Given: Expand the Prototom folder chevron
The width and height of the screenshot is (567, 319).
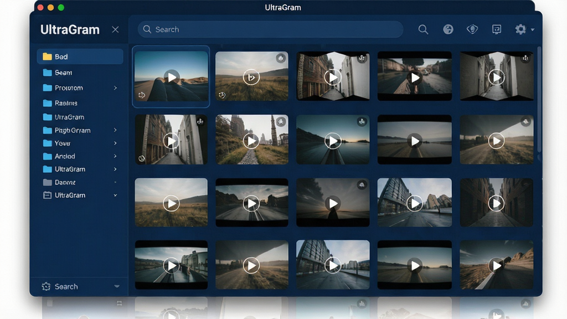Looking at the screenshot, I should pyautogui.click(x=115, y=88).
